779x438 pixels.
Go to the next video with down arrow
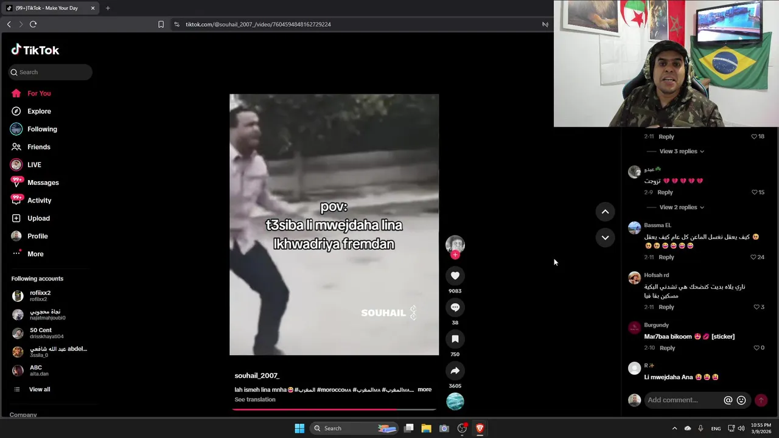(x=605, y=238)
